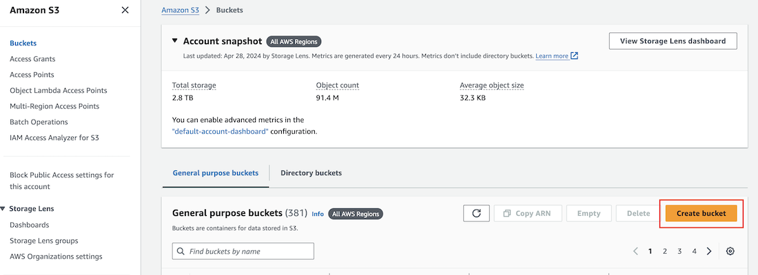This screenshot has width=758, height=275.
Task: Navigate to Access Points in sidebar
Action: click(32, 74)
